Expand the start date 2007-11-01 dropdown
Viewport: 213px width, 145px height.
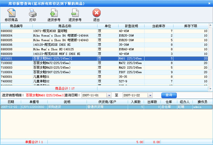pos(109,95)
